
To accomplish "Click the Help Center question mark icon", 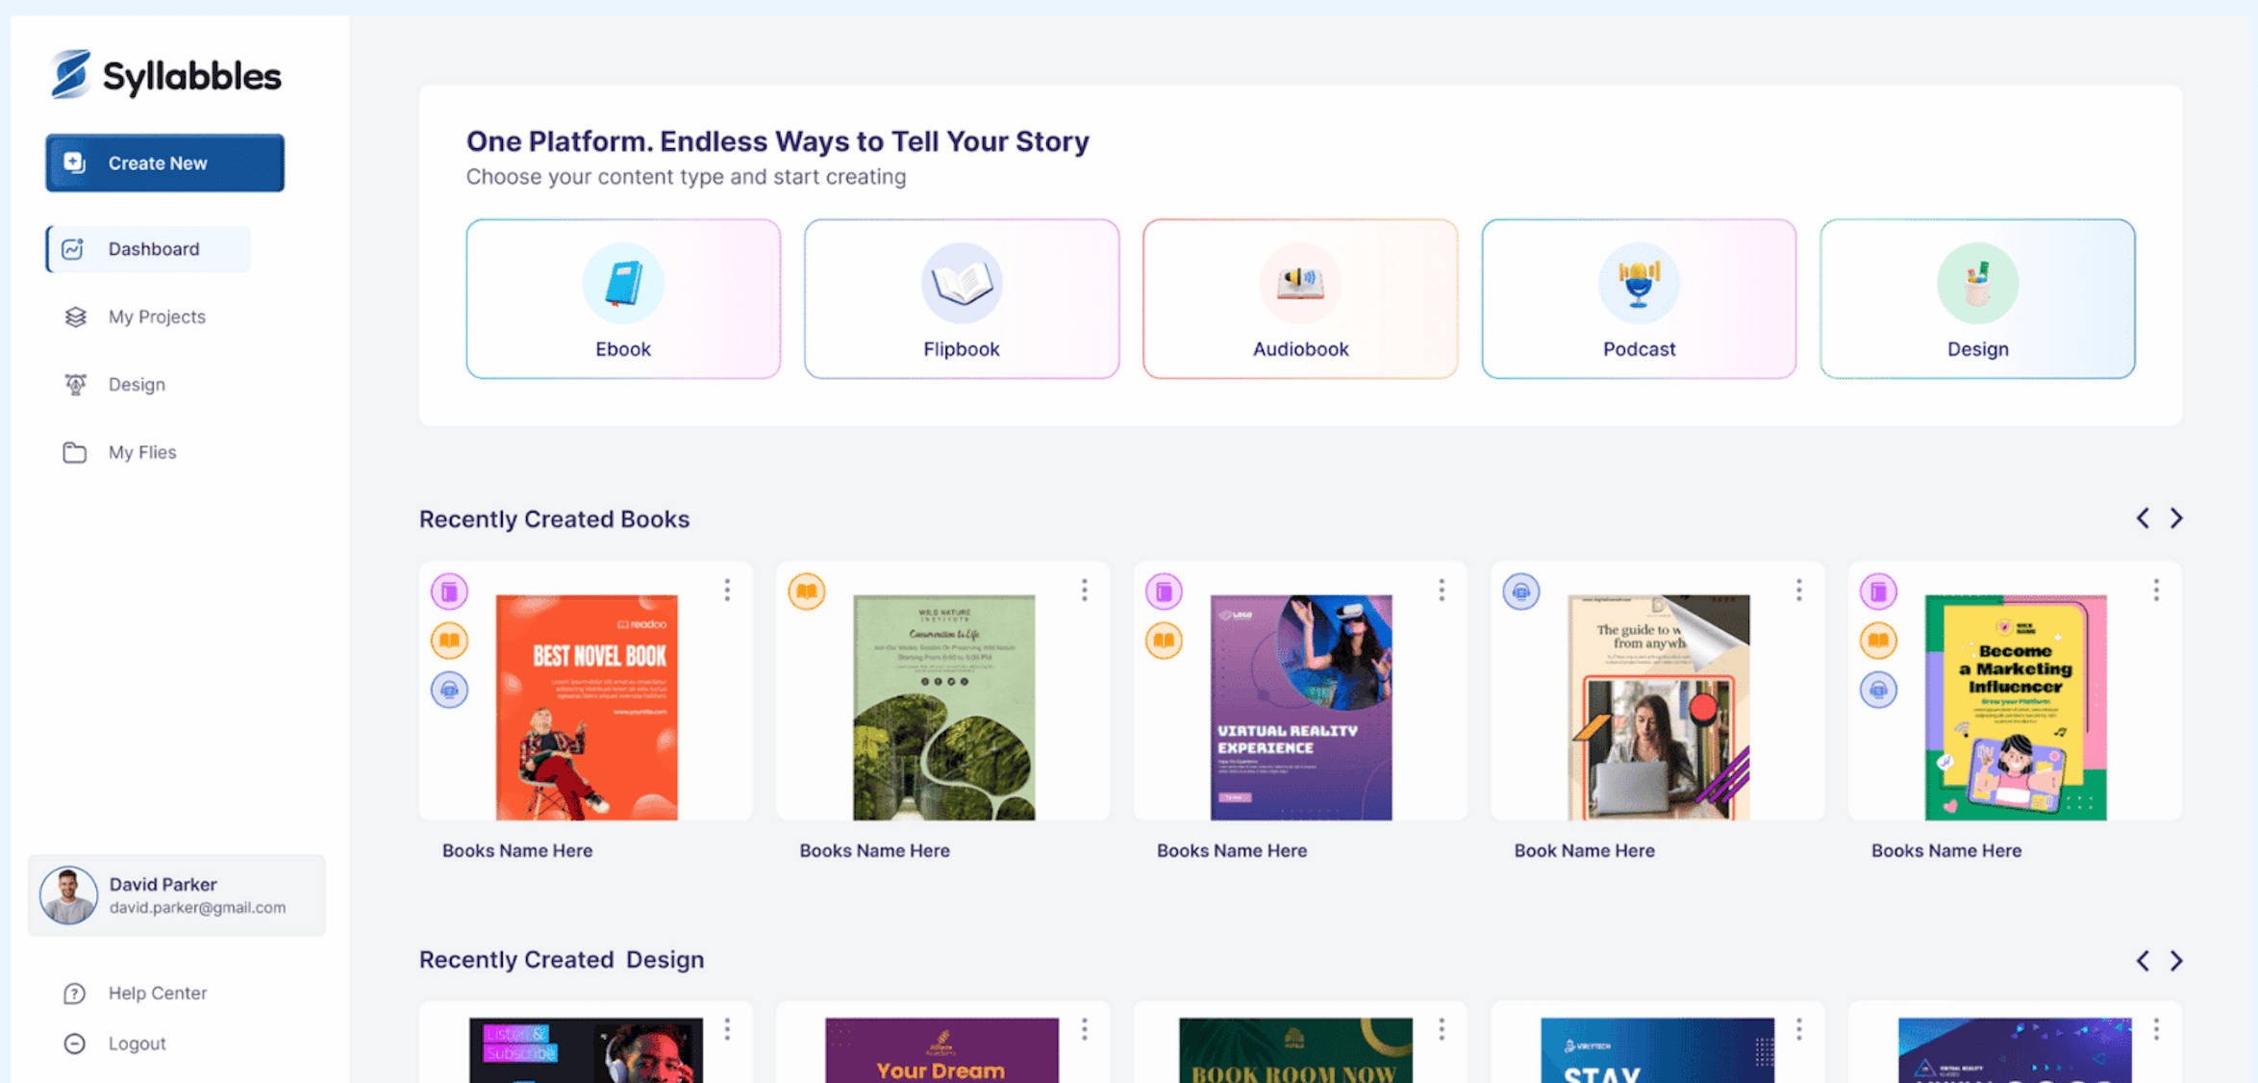I will (74, 994).
